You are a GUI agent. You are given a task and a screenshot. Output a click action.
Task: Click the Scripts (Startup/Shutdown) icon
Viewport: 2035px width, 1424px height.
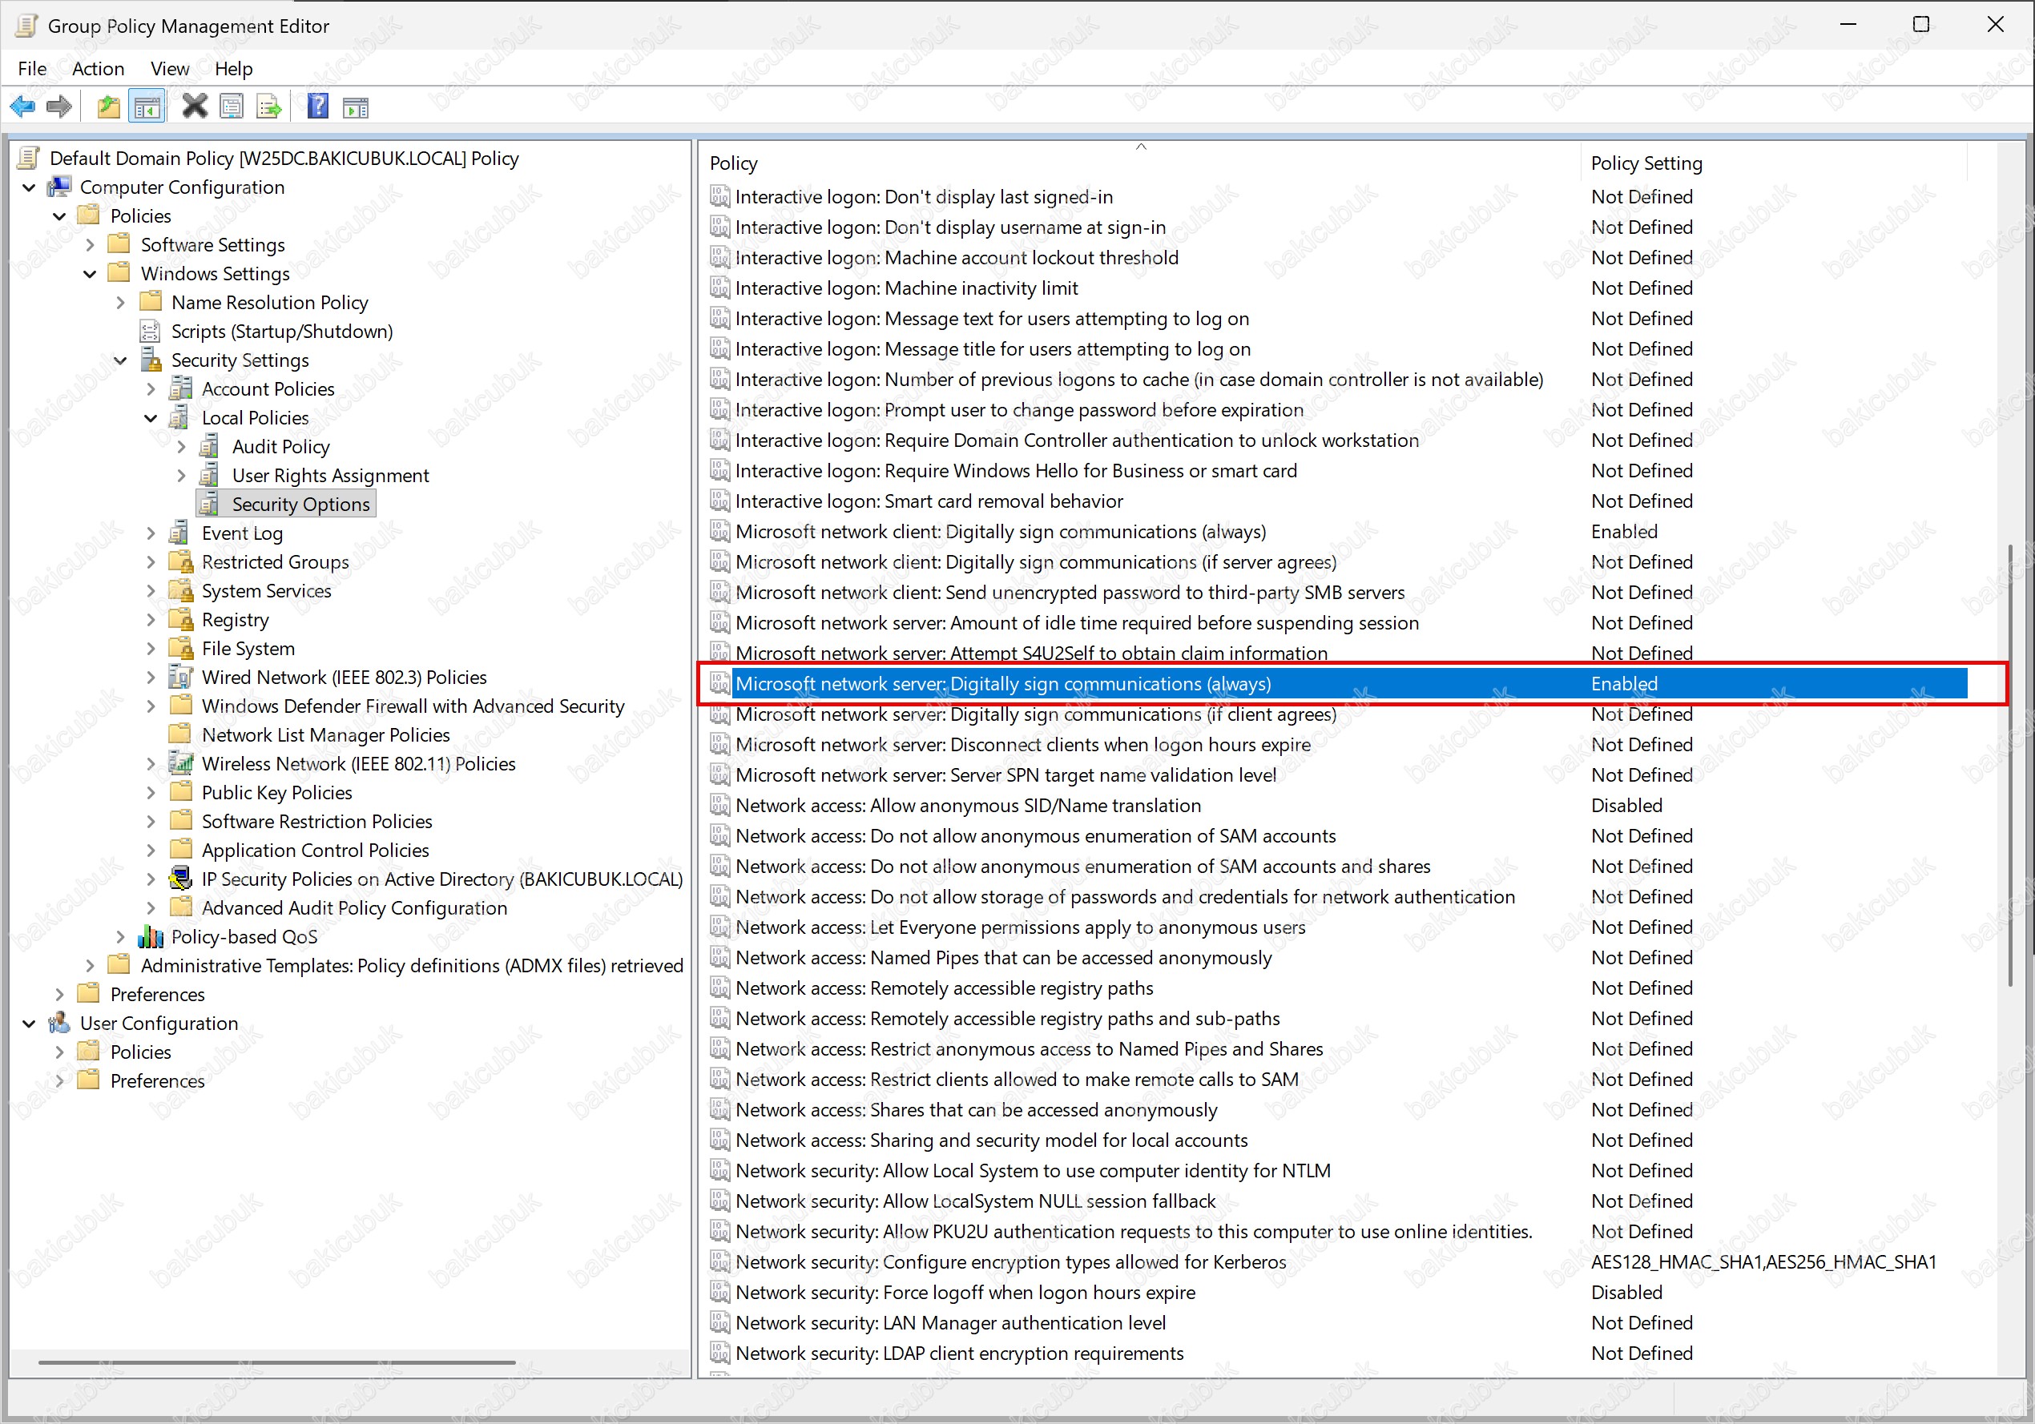click(x=151, y=332)
